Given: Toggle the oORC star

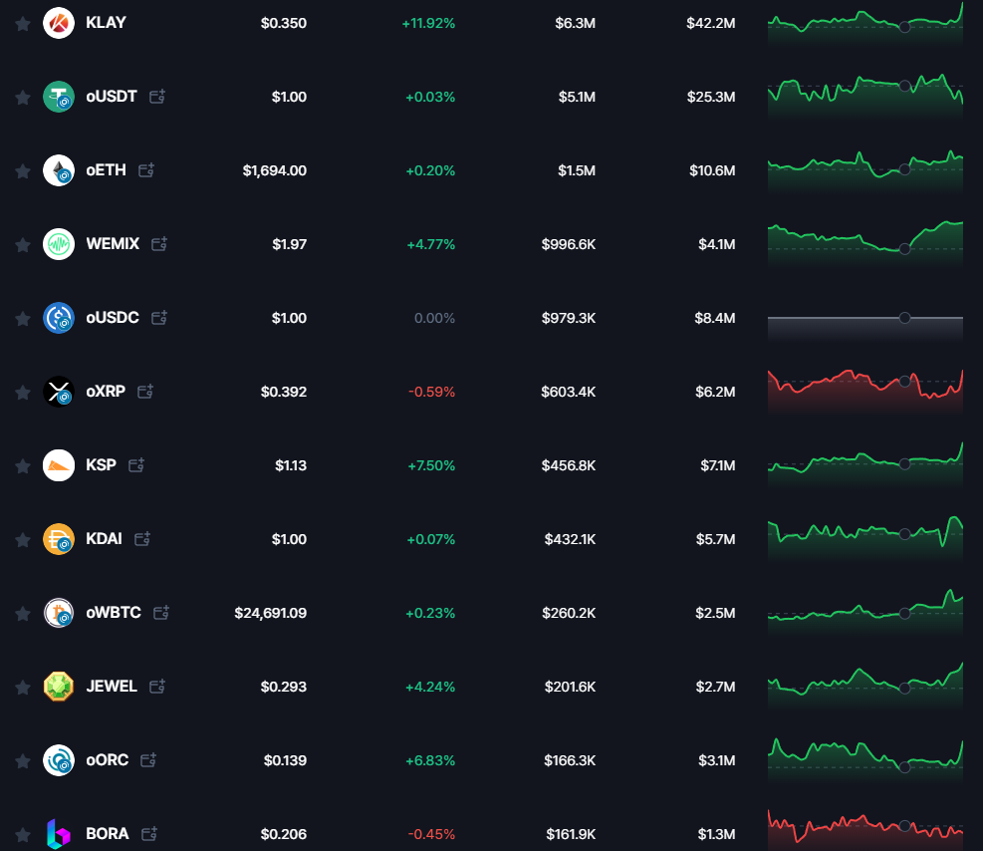Looking at the screenshot, I should pyautogui.click(x=23, y=760).
